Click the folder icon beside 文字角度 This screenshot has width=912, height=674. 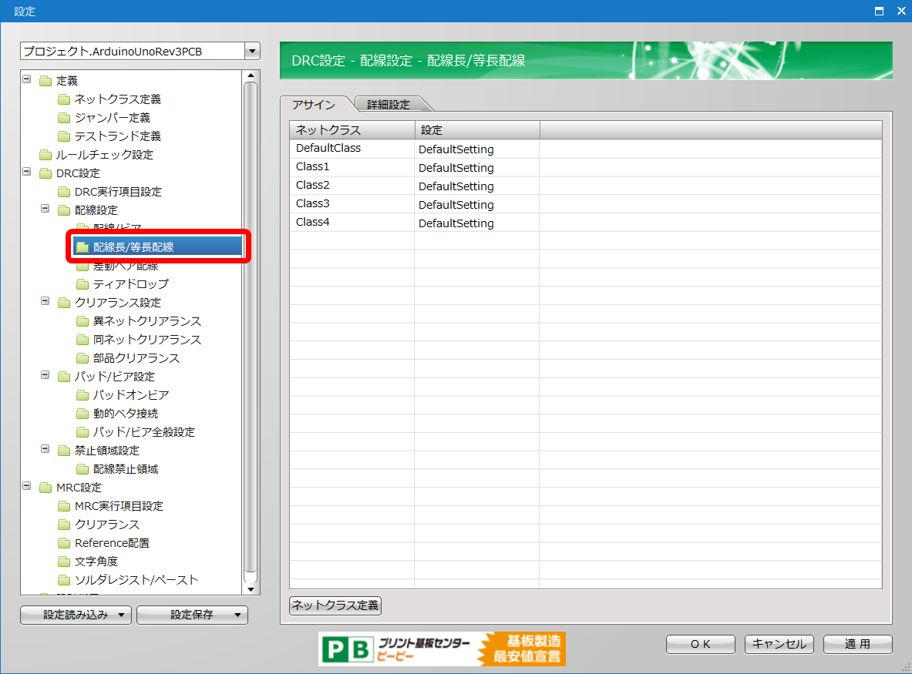pos(63,562)
